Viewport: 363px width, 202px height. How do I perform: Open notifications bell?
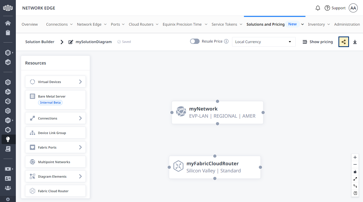point(318,8)
